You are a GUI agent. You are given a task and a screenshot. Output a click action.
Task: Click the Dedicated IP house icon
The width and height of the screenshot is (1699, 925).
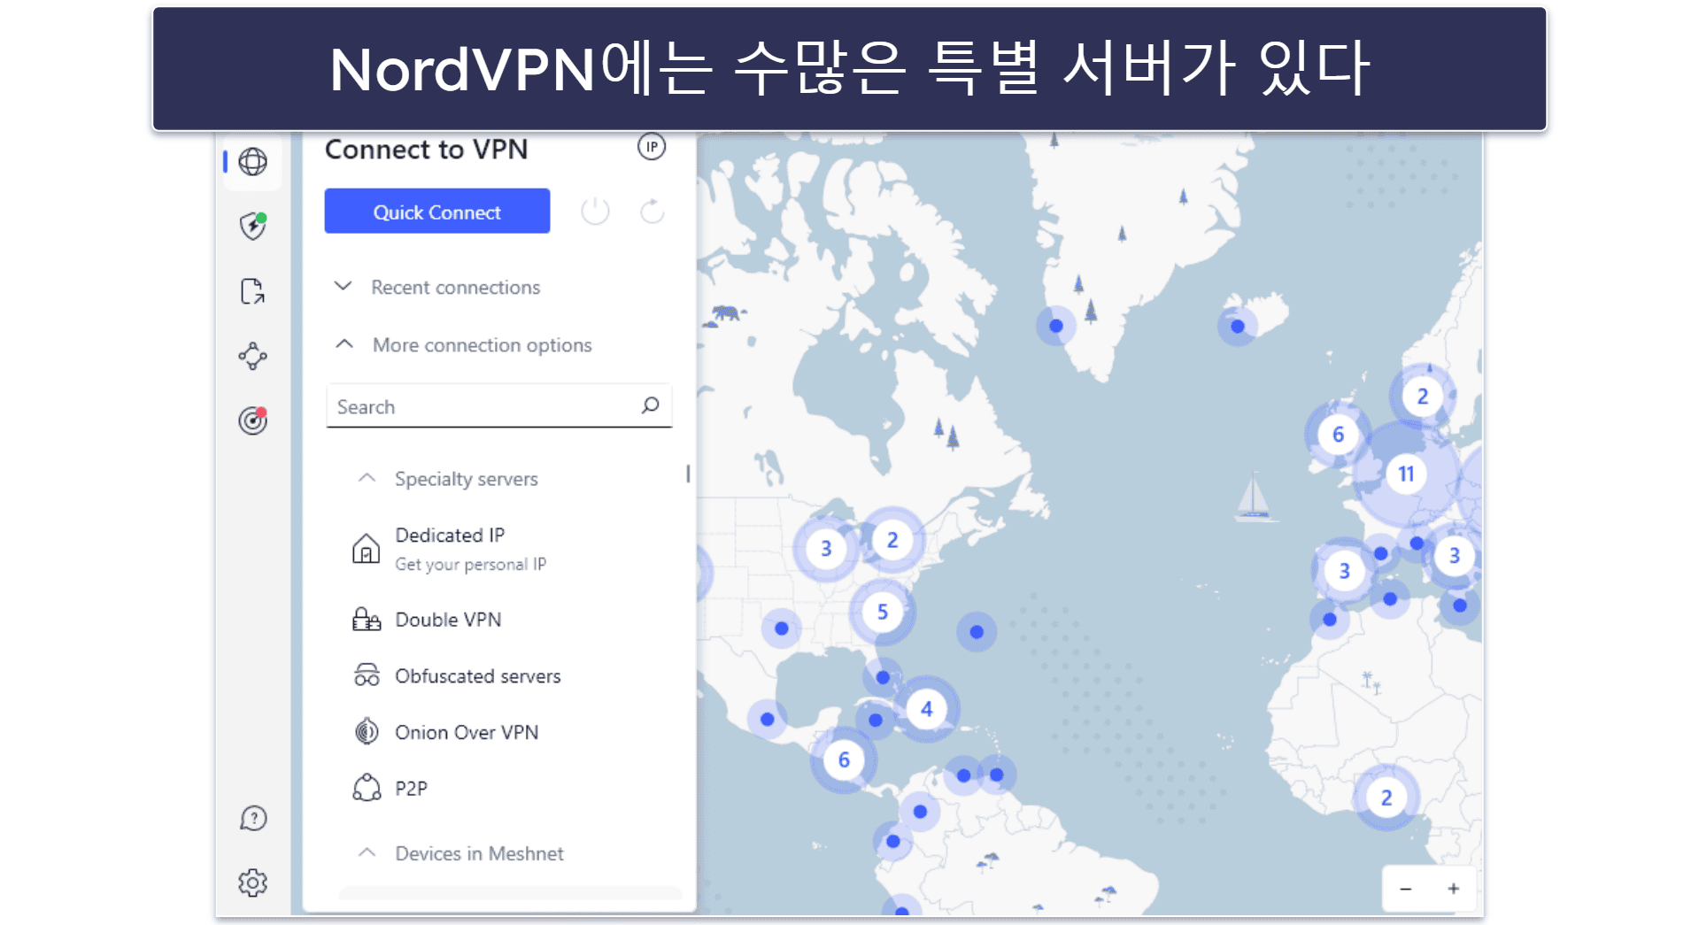click(366, 549)
